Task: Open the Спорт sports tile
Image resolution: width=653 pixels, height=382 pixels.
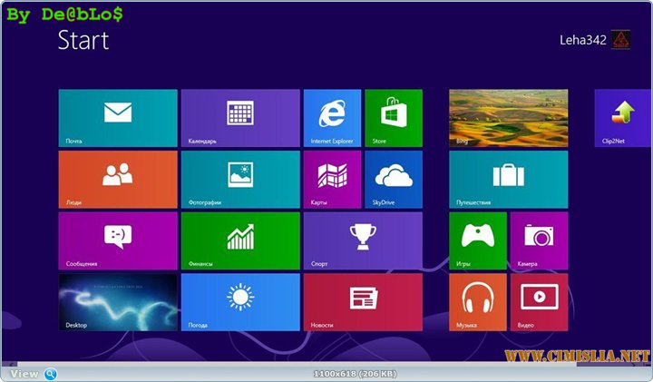Action: tap(363, 240)
